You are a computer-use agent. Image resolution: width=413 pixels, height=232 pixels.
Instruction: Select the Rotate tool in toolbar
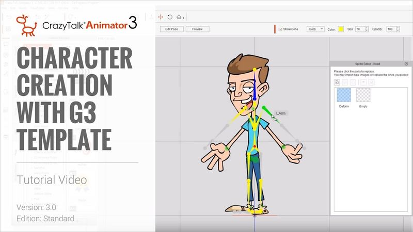pyautogui.click(x=170, y=17)
